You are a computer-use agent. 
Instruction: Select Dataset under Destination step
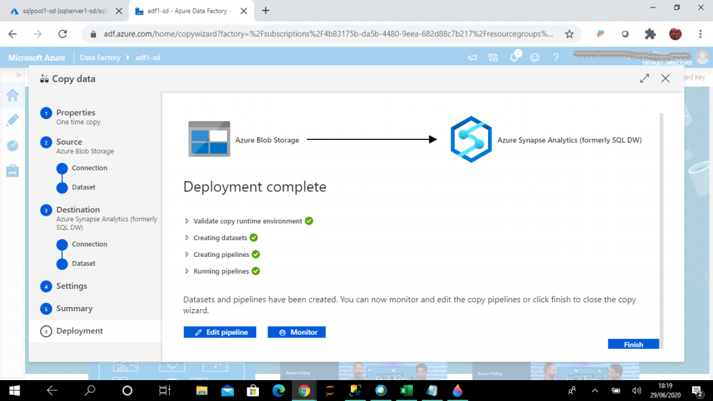point(84,263)
